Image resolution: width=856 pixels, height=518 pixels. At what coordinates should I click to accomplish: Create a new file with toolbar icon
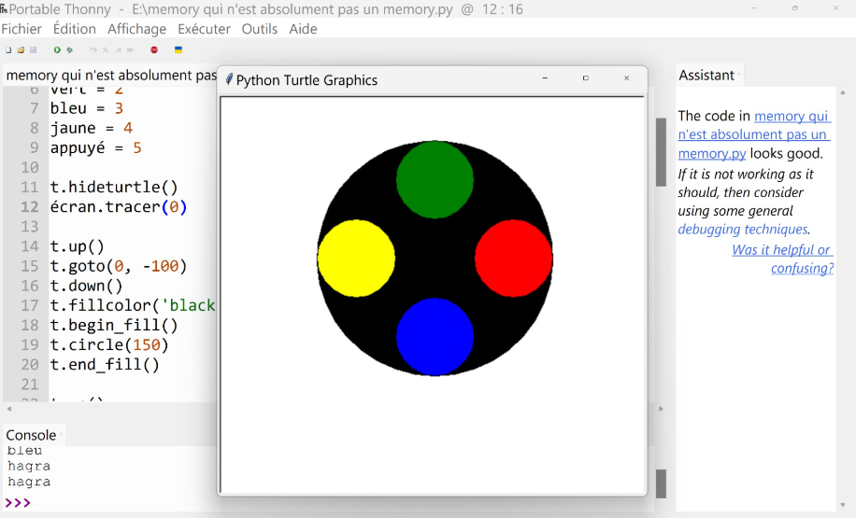point(8,49)
